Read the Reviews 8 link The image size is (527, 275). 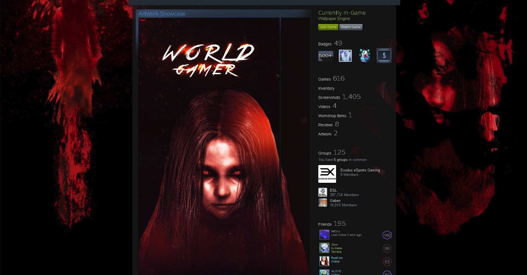coord(329,124)
